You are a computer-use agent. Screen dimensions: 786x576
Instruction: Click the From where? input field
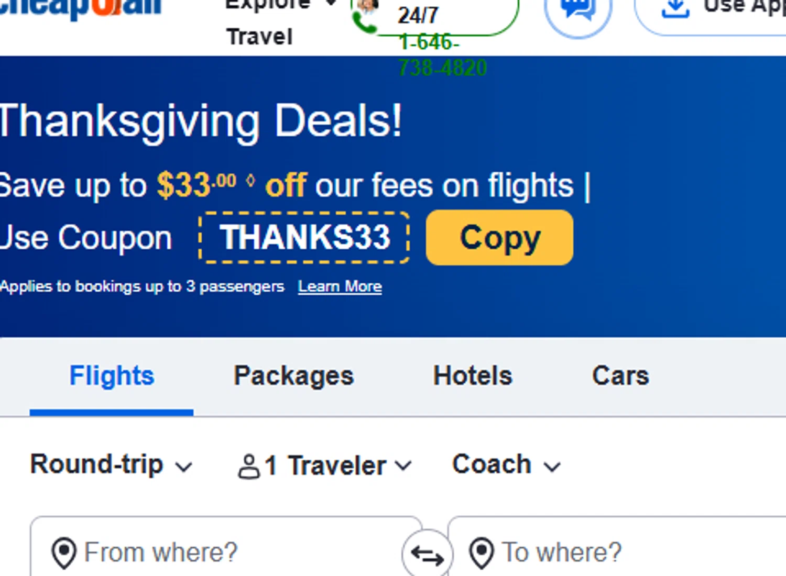coord(231,553)
